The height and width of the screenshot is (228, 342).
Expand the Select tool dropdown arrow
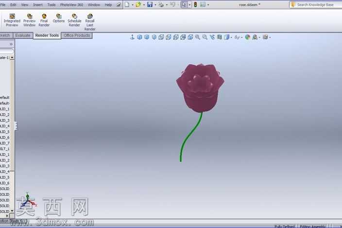189,4
